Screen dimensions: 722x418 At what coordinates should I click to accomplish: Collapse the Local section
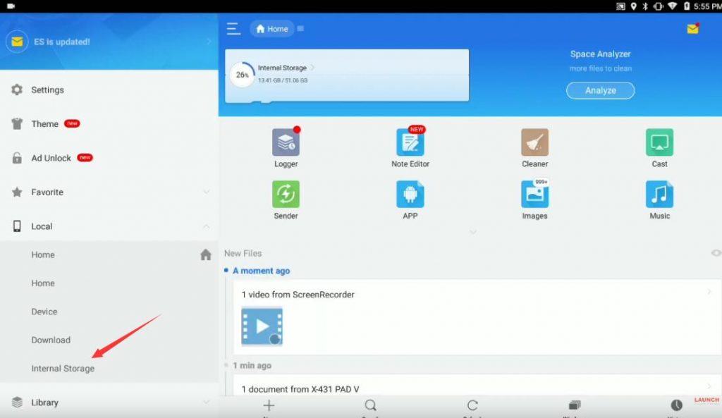tap(207, 226)
